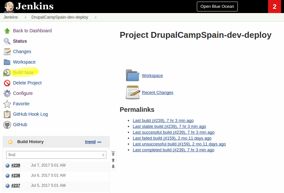Open Configure for the project
This screenshot has width=284, height=193.
tap(23, 93)
